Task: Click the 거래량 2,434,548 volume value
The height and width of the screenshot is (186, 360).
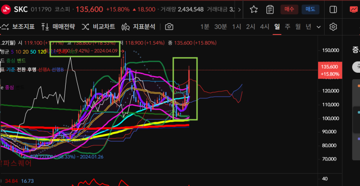Action: [x=190, y=9]
